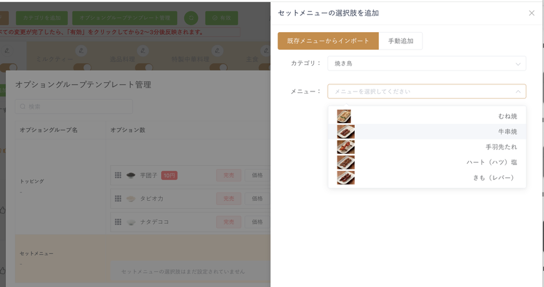This screenshot has height=287, width=544.
Task: Select きも（レバー） from the list
Action: tap(427, 177)
